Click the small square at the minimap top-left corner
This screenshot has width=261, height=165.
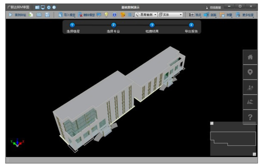(212, 123)
